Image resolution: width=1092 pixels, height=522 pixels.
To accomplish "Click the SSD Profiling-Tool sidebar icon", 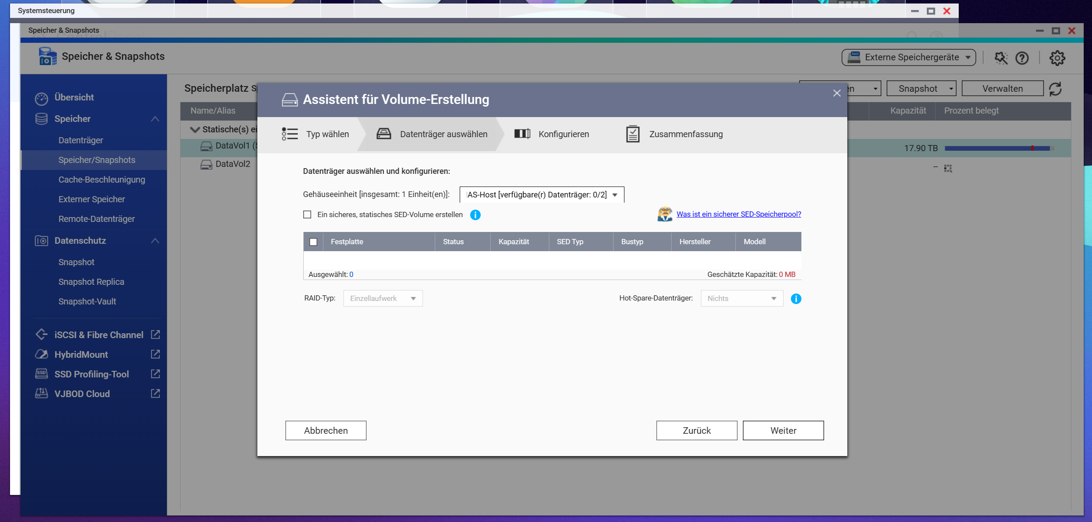I will coord(42,374).
